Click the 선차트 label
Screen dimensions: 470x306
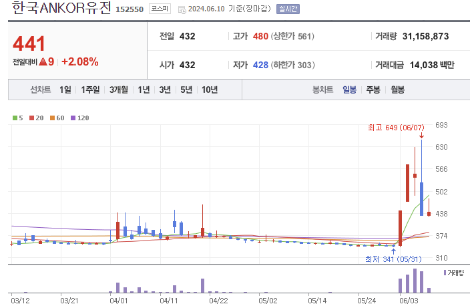41,90
